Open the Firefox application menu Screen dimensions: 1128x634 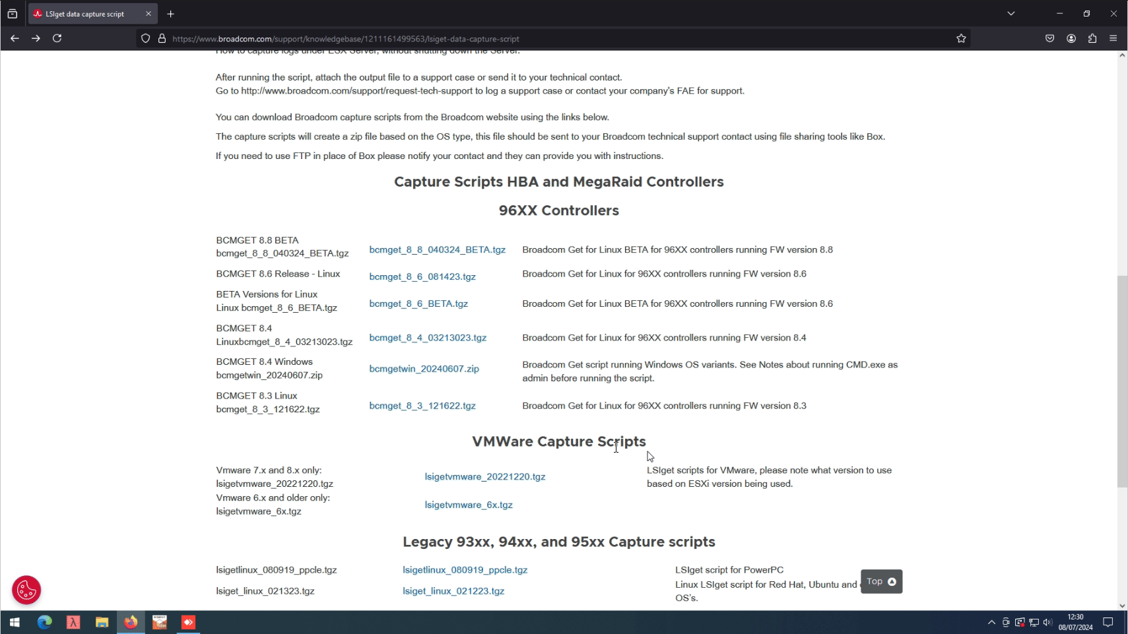tap(1113, 38)
